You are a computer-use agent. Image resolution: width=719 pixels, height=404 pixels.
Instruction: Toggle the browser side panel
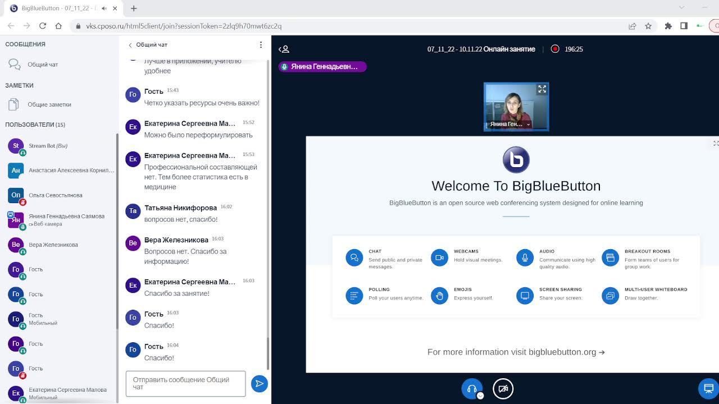(x=684, y=26)
